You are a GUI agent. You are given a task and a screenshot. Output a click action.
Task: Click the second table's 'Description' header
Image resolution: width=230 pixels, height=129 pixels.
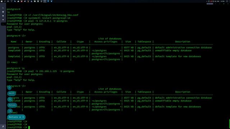(183, 92)
